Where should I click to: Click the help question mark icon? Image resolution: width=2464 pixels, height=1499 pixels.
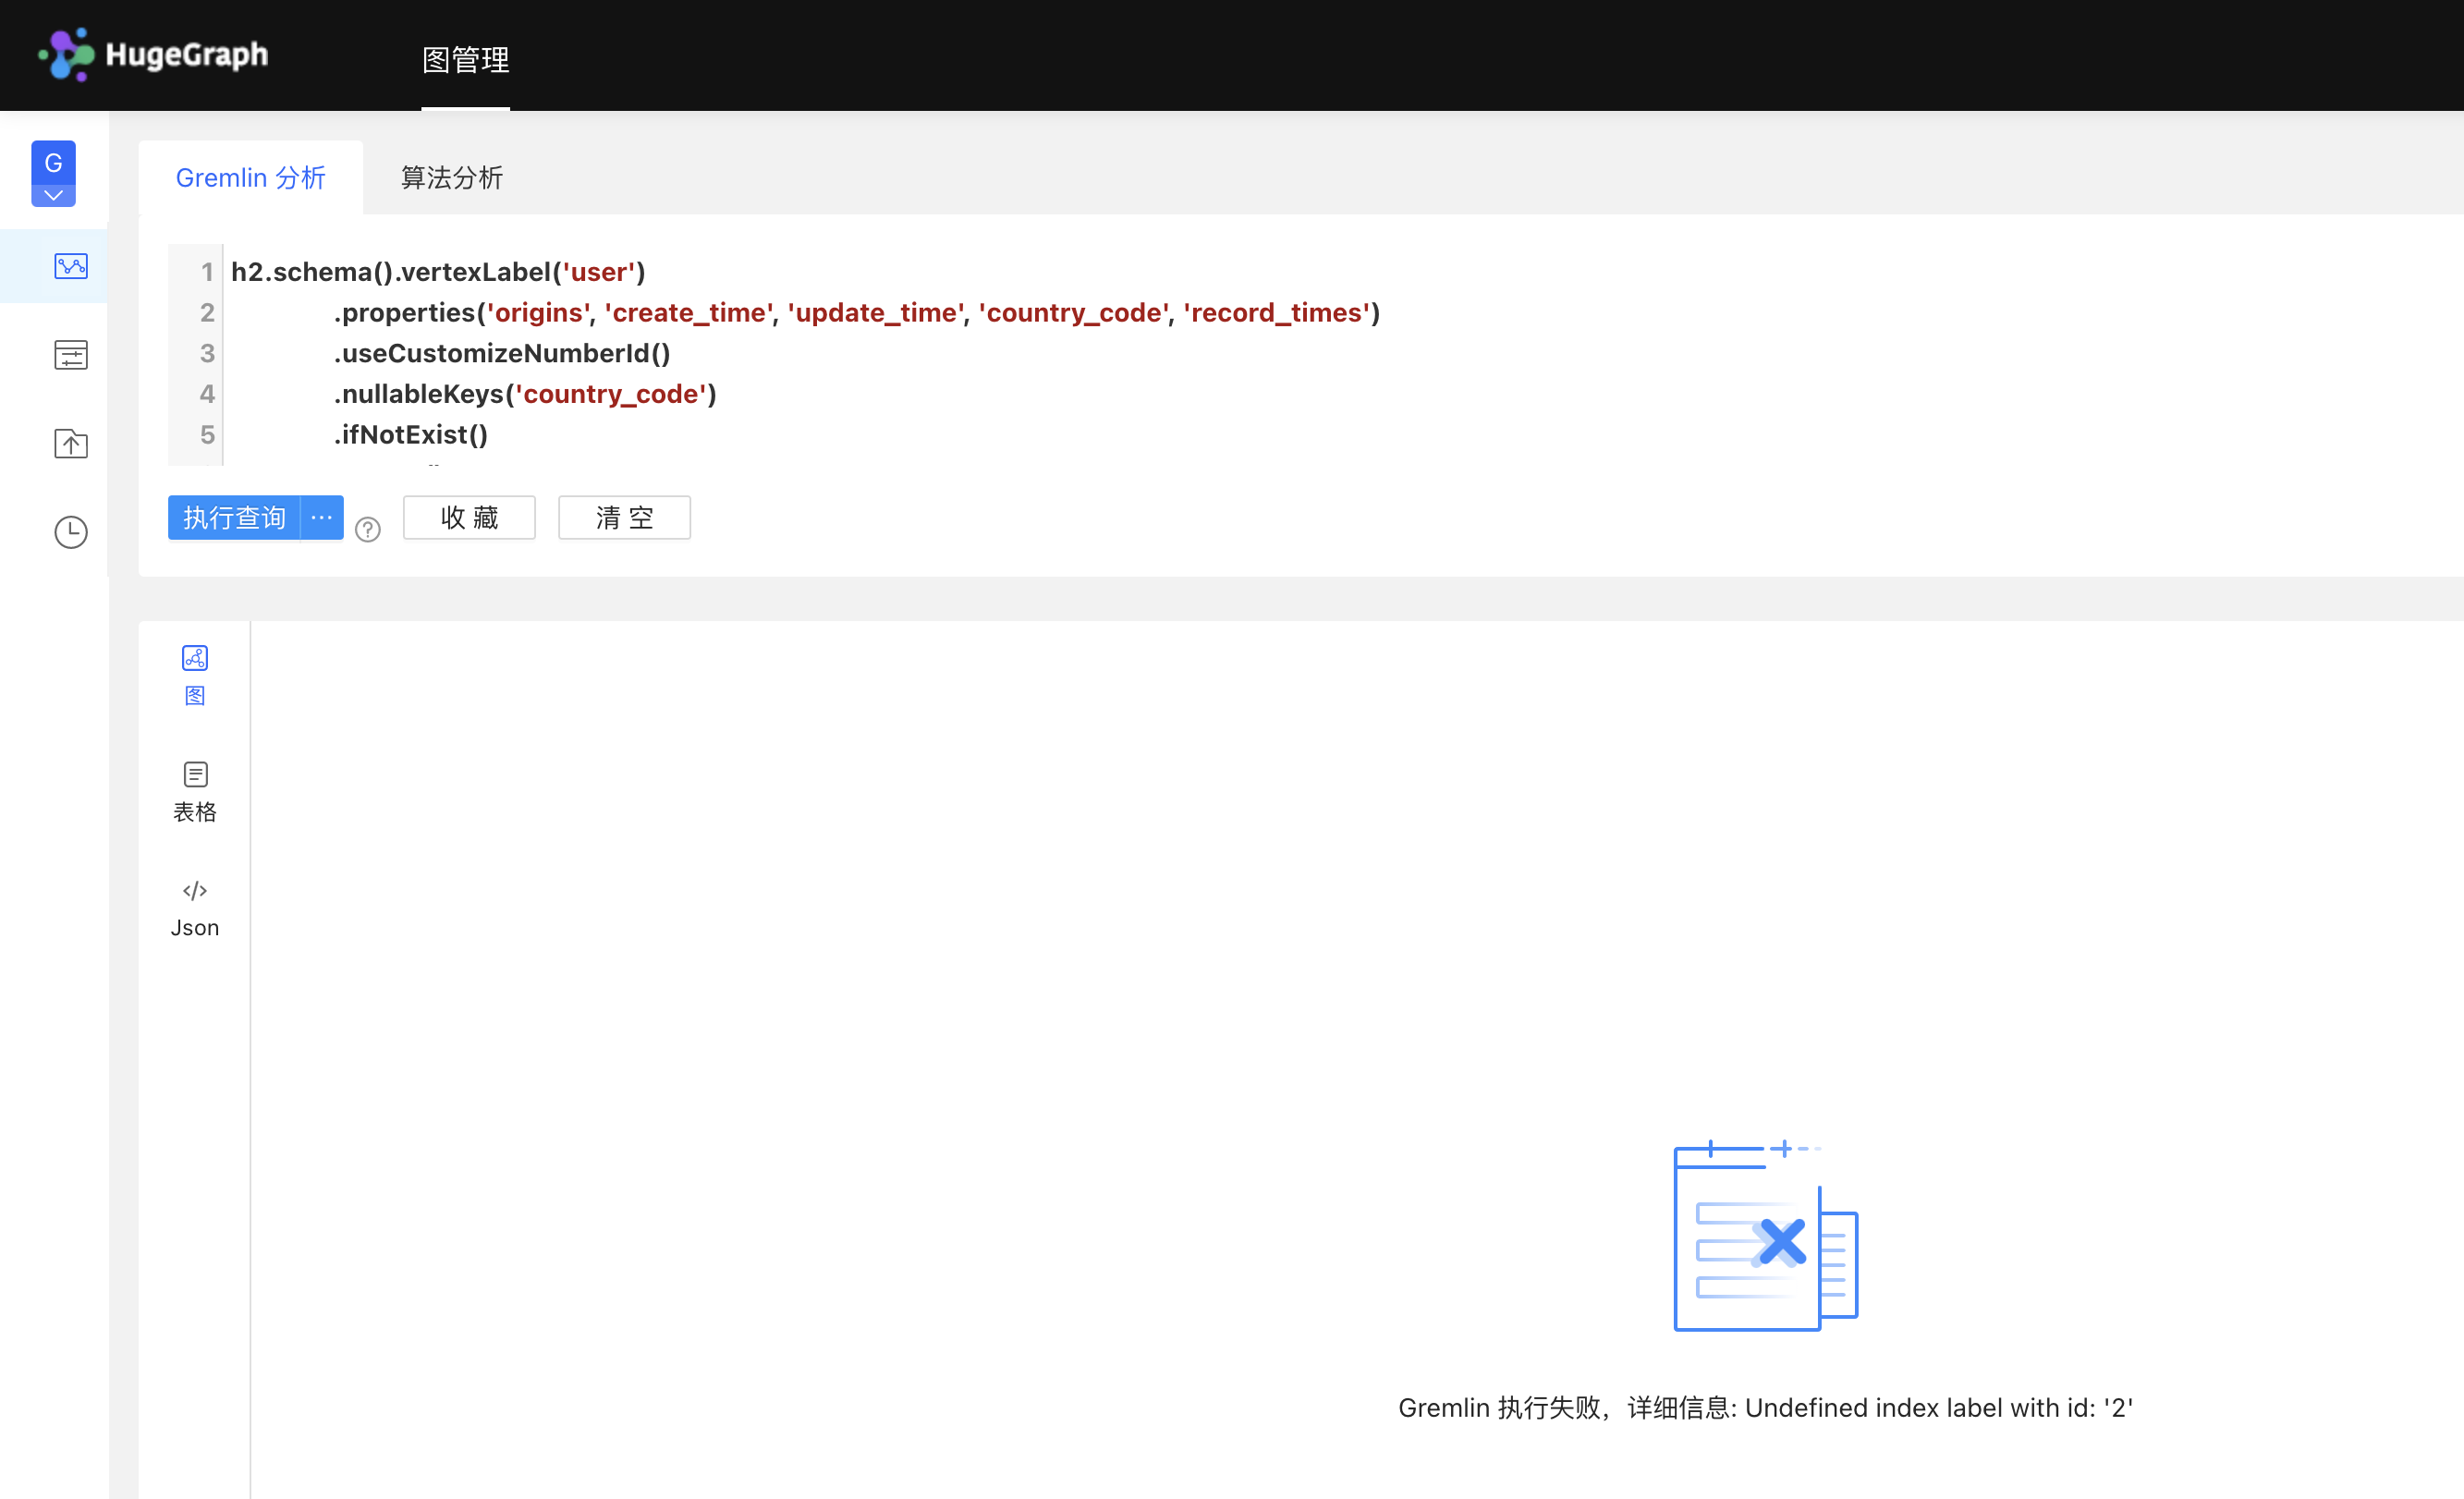tap(368, 529)
